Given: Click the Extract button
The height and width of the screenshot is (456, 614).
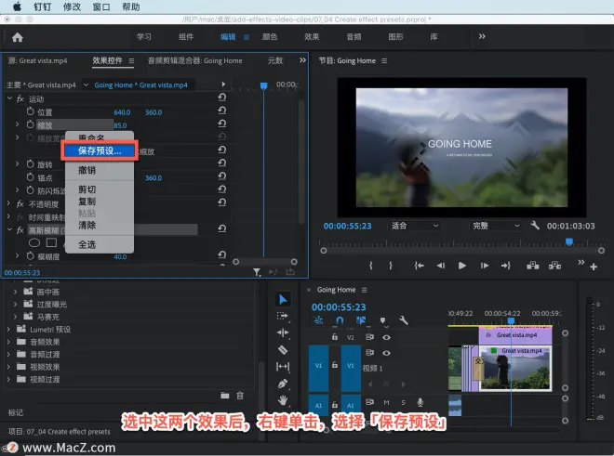Looking at the screenshot, I should [554, 266].
